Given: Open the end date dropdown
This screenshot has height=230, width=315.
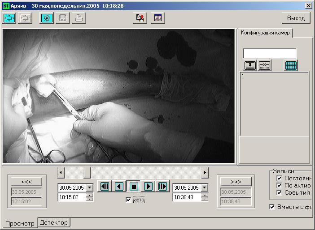Looking at the screenshot, I should (205, 188).
